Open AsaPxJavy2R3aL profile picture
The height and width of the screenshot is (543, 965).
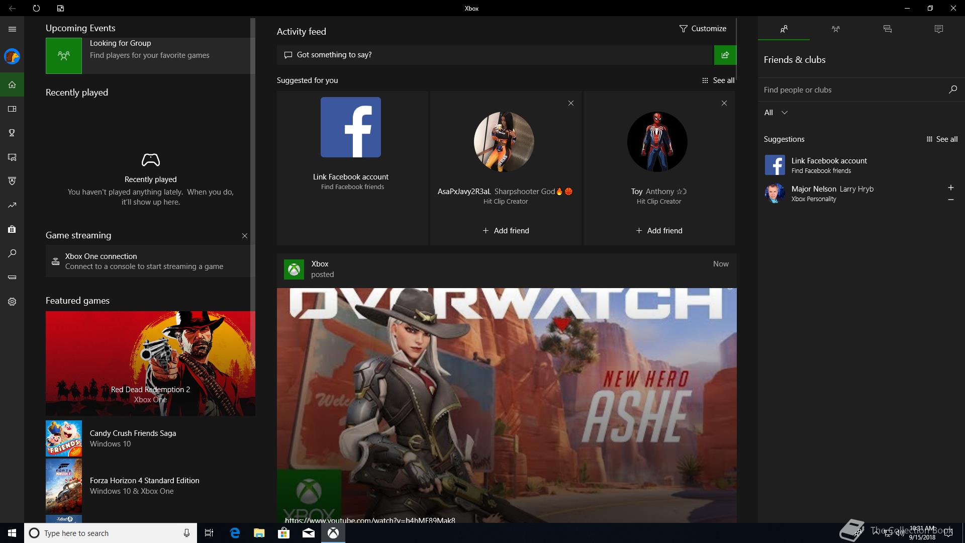pyautogui.click(x=504, y=142)
